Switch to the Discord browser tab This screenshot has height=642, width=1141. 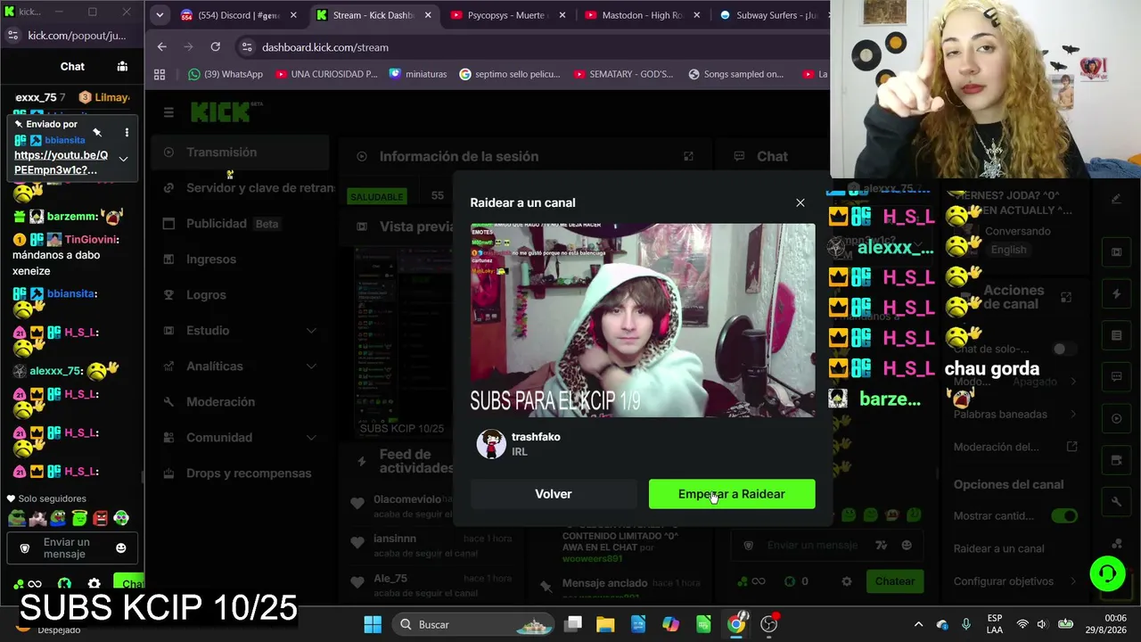[x=238, y=15]
